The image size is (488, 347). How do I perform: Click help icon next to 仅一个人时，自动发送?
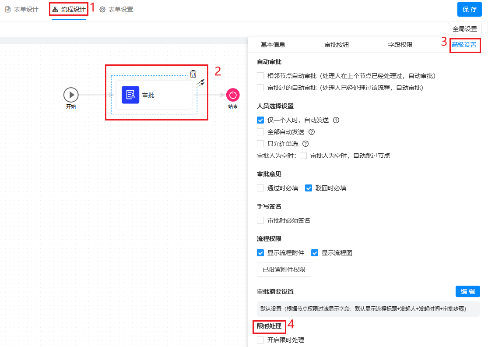[337, 120]
